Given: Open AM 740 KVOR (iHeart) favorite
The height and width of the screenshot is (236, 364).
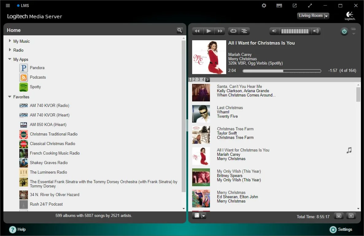Looking at the screenshot, I should [x=50, y=115].
